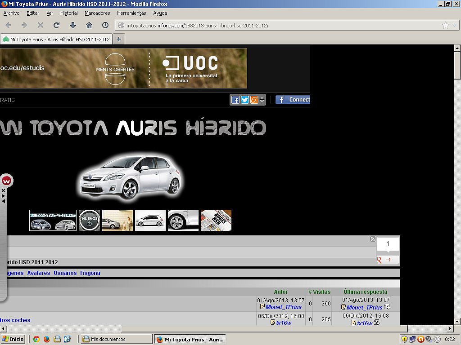Bookmark page with the star icon
461x345 pixels.
pyautogui.click(x=445, y=25)
